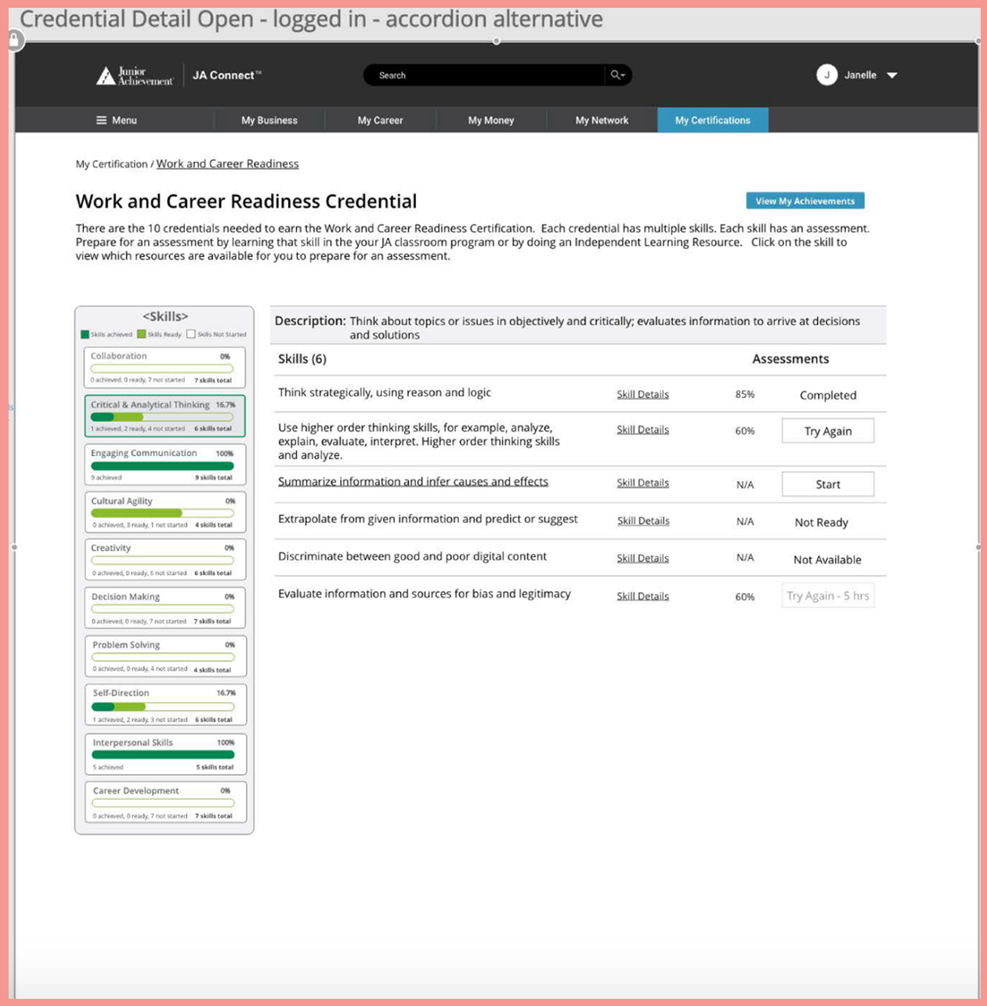The height and width of the screenshot is (1006, 987).
Task: Click the Engaging Communication progress bar
Action: pyautogui.click(x=162, y=465)
